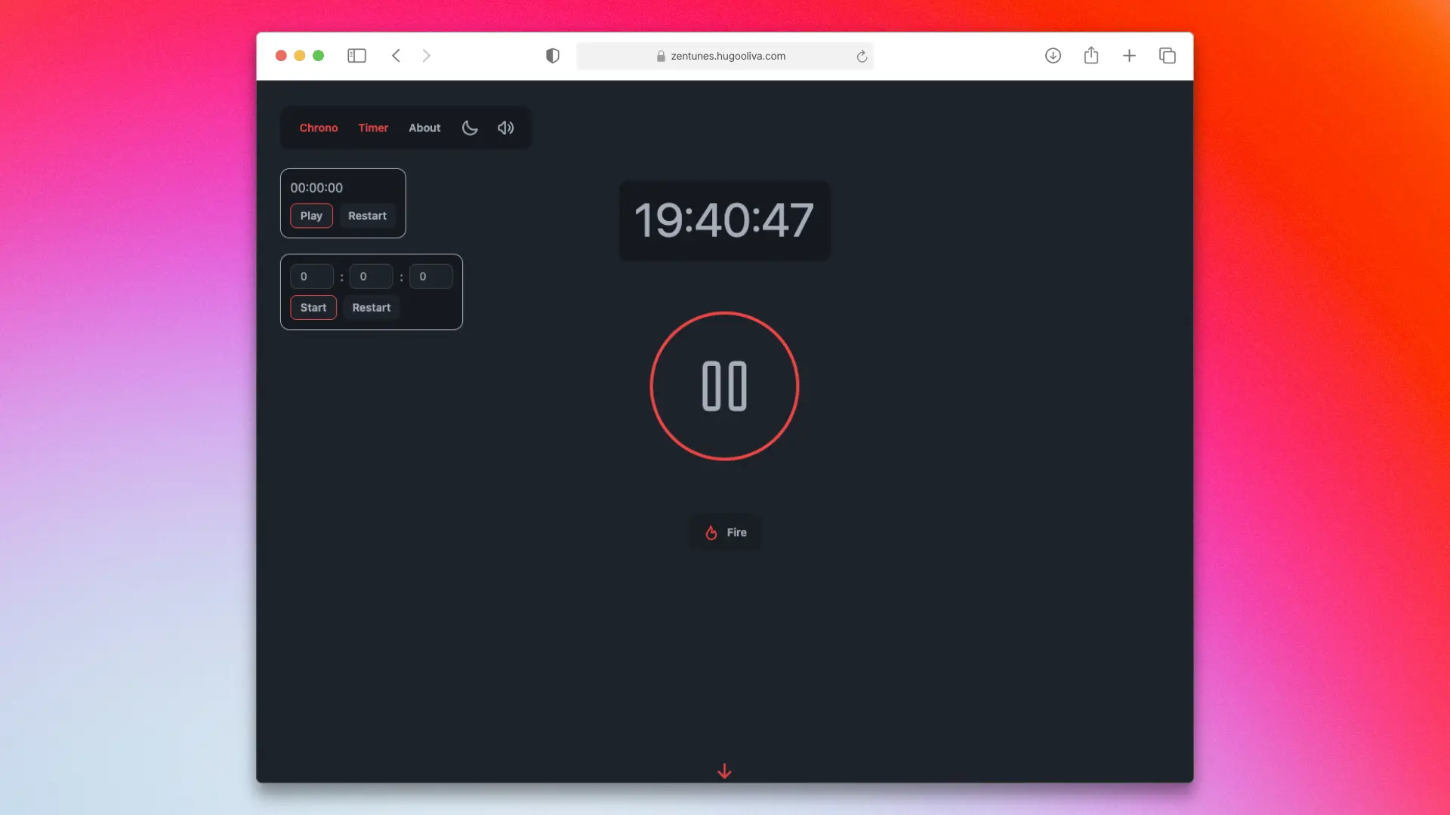Mute sound using speaker icon

pyautogui.click(x=506, y=128)
